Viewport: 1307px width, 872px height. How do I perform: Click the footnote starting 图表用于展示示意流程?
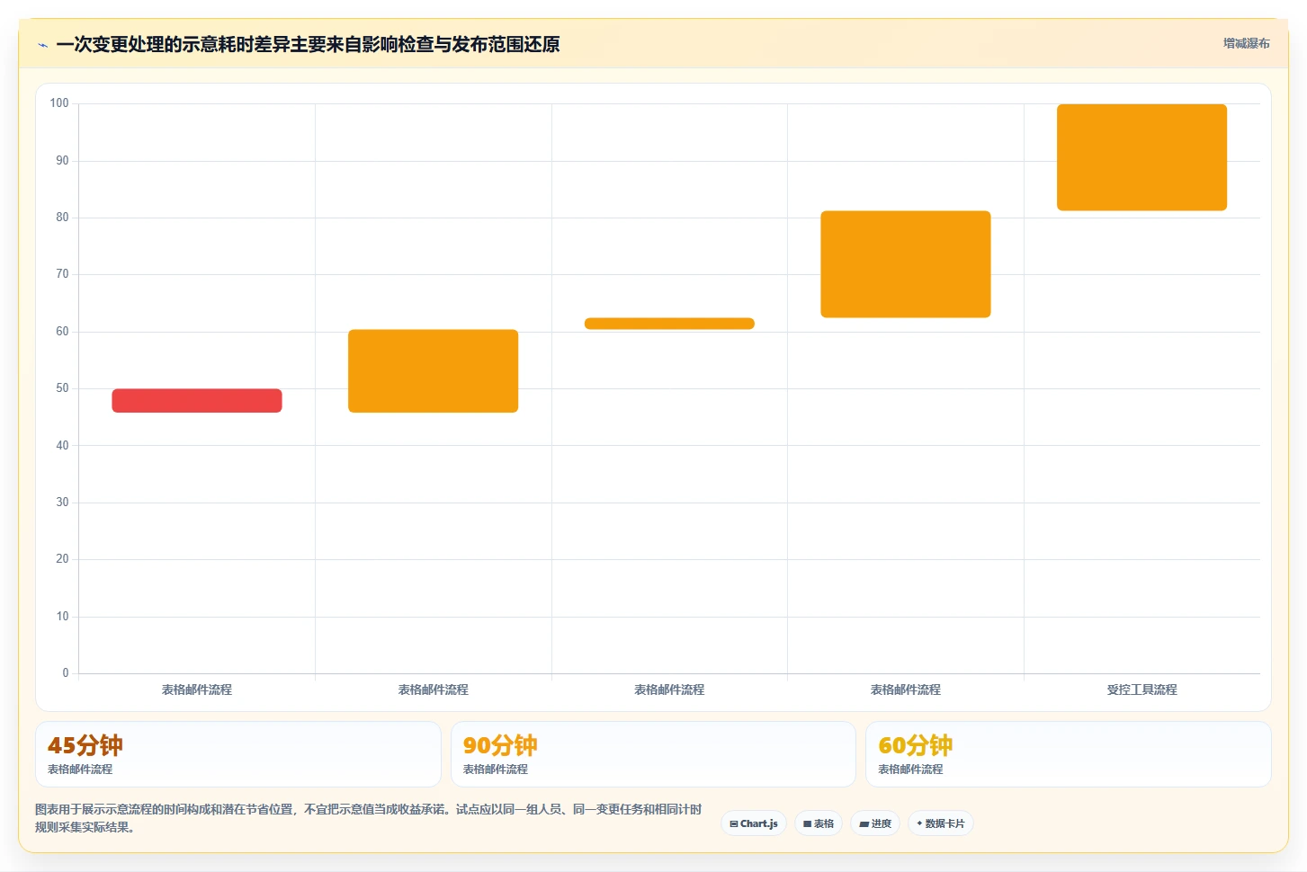(368, 818)
